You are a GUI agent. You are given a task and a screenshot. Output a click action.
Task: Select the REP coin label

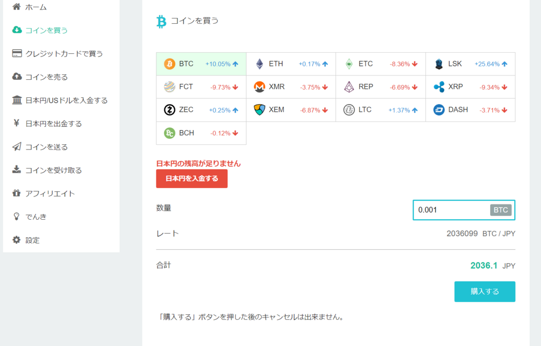366,87
